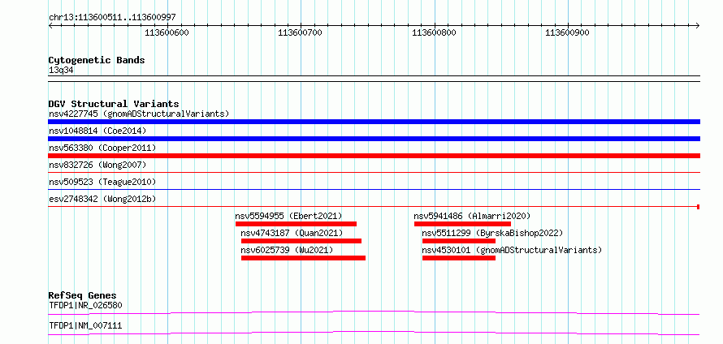
Task: Click the thick red bar for nsv563380
Action: click(374, 156)
